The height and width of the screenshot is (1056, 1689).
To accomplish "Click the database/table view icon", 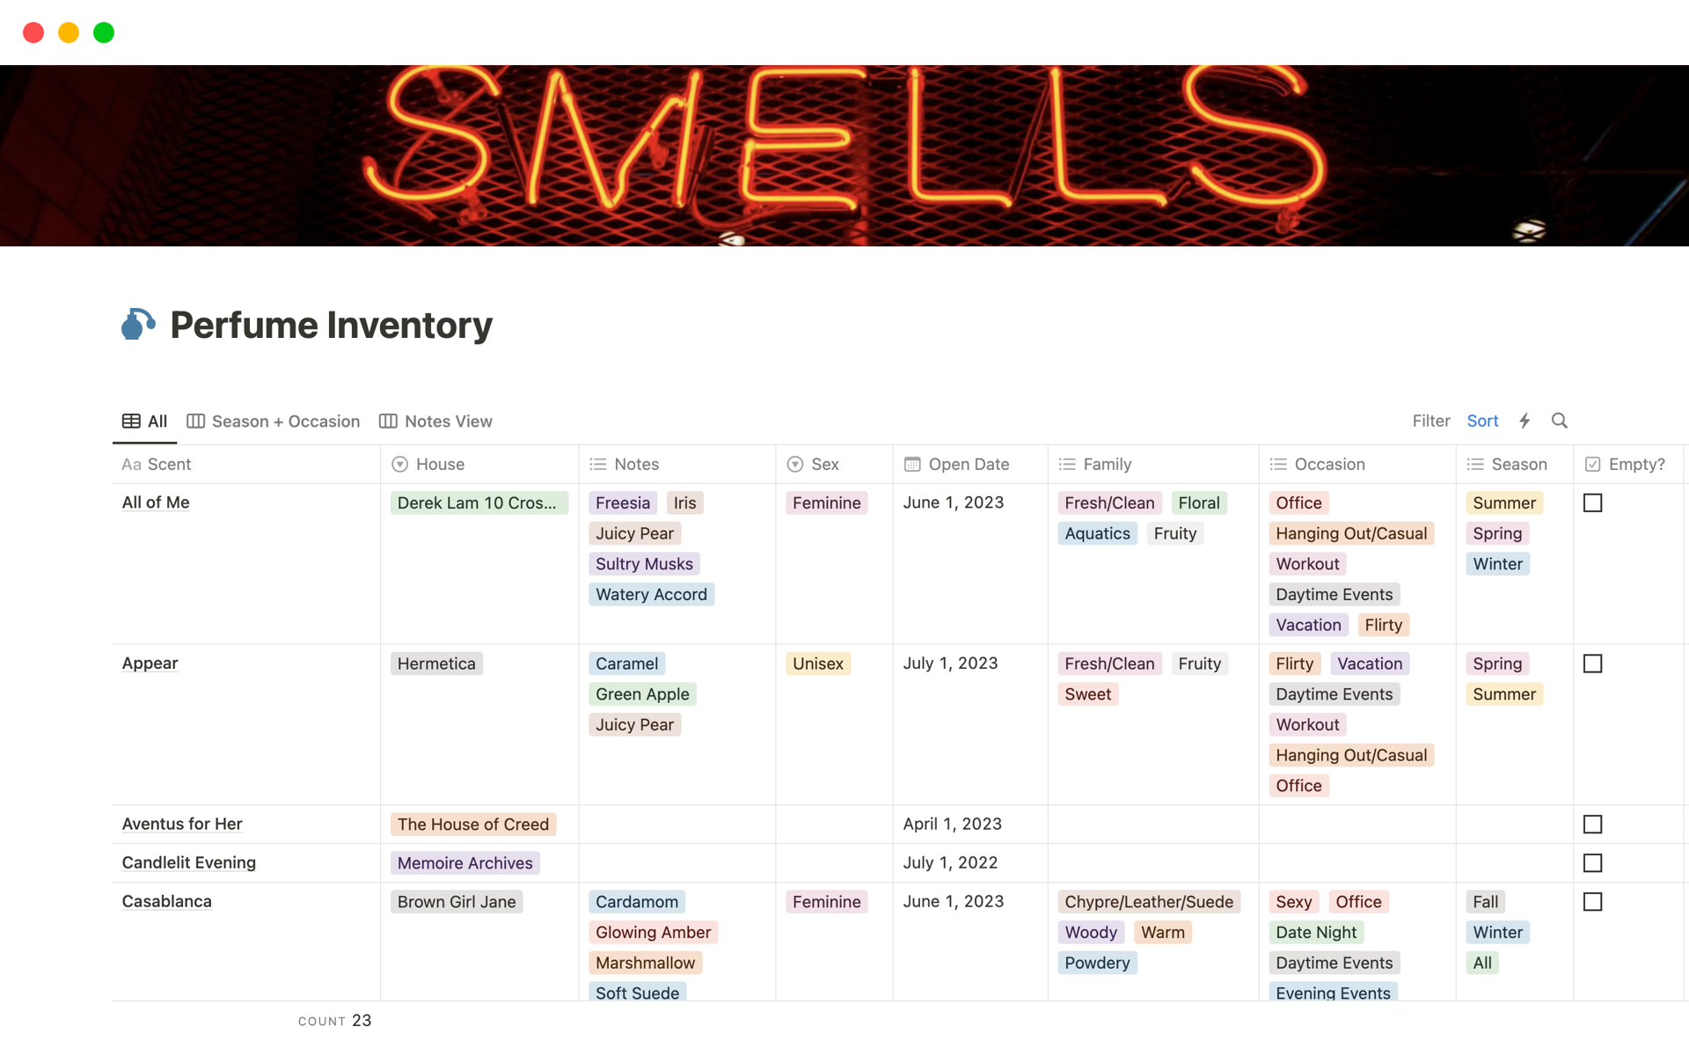I will point(130,420).
